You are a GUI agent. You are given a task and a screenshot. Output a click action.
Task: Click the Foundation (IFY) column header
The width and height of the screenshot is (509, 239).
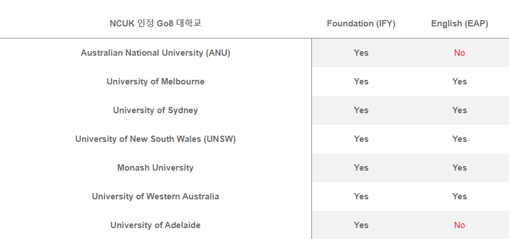361,24
